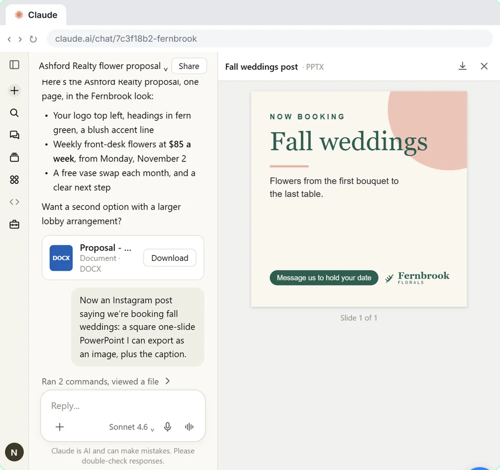Add attachment with plus in reply box
Viewport: 500px width, 470px height.
click(x=60, y=427)
